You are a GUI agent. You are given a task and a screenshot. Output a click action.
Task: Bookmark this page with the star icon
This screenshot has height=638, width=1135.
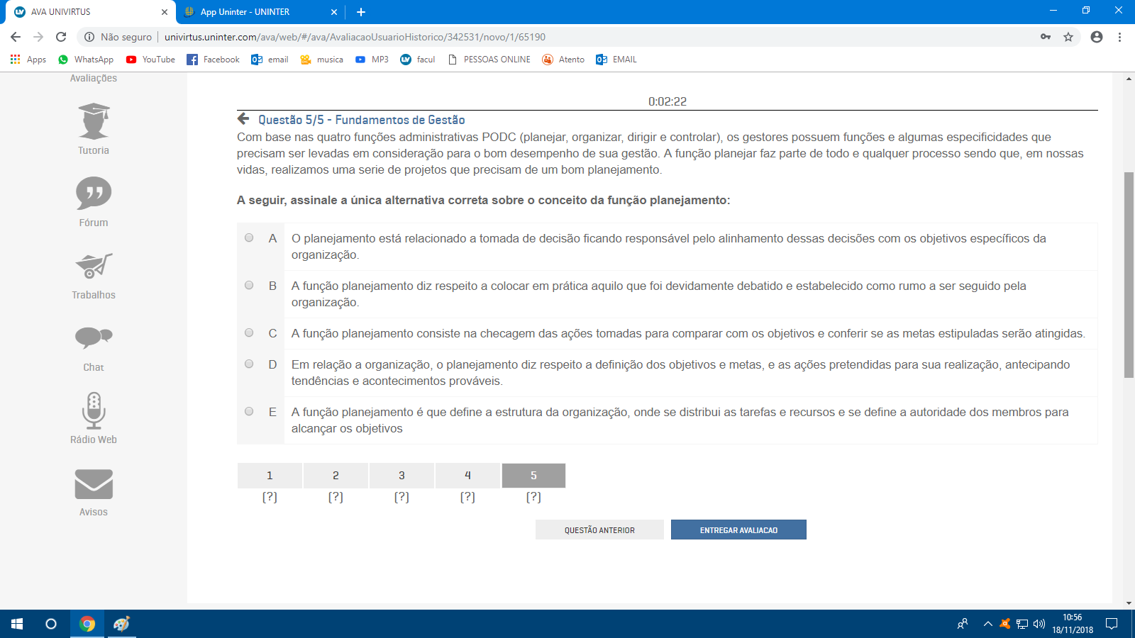click(1068, 37)
